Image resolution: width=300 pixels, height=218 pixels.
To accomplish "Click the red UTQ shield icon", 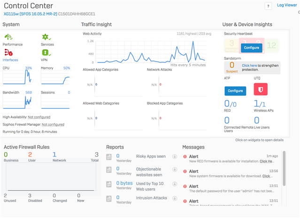I will (261, 89).
